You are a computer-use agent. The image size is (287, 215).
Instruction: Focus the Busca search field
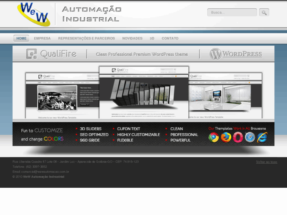[x=232, y=13]
